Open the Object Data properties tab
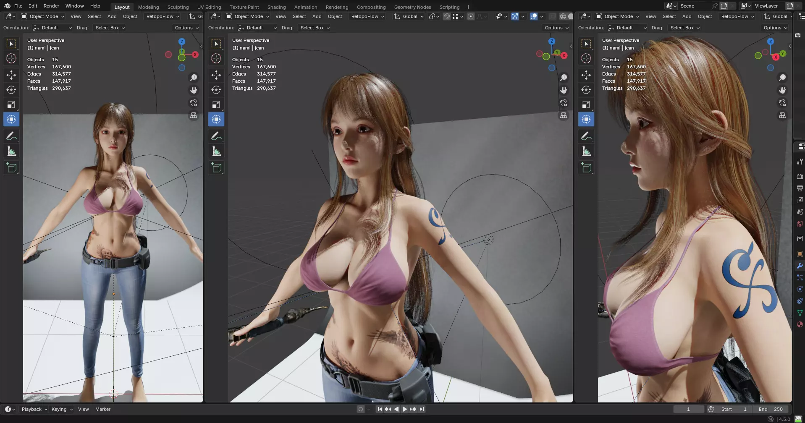The width and height of the screenshot is (805, 423). (x=800, y=313)
